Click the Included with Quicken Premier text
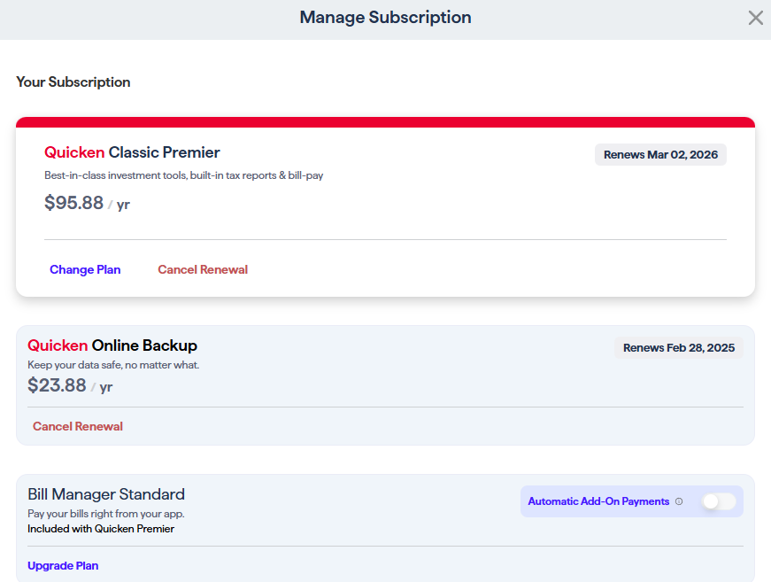 [x=101, y=529]
